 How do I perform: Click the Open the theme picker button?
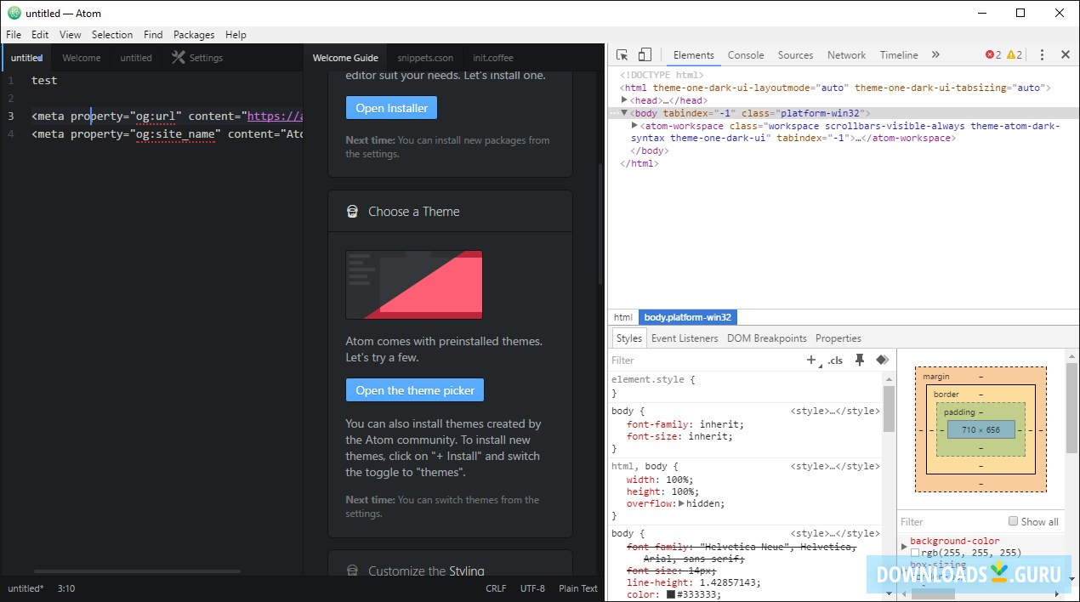[415, 389]
